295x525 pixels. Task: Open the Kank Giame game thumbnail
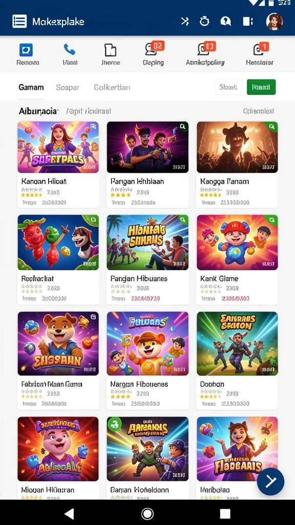(x=237, y=243)
